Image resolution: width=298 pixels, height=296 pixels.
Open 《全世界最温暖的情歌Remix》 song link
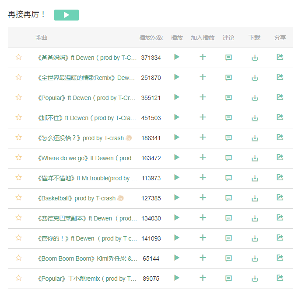coord(86,78)
